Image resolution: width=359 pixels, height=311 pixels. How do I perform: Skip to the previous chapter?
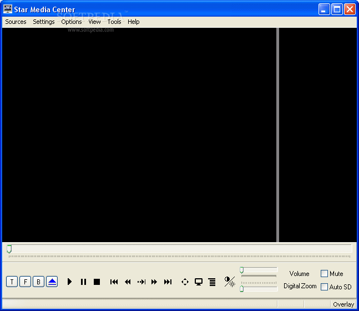pyautogui.click(x=114, y=282)
